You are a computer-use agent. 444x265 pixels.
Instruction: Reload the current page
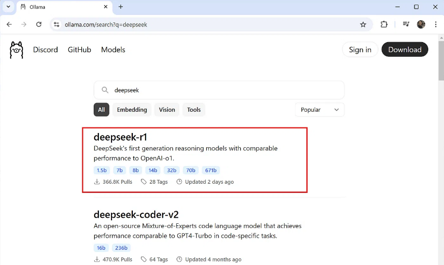pyautogui.click(x=39, y=24)
